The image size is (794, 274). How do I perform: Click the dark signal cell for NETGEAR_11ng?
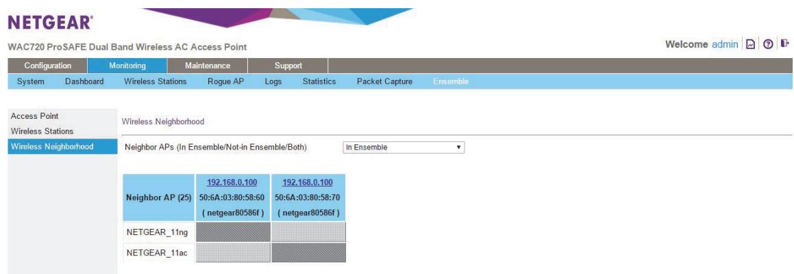click(233, 232)
